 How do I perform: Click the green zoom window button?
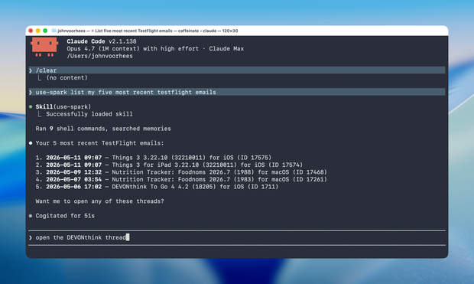[x=45, y=31]
